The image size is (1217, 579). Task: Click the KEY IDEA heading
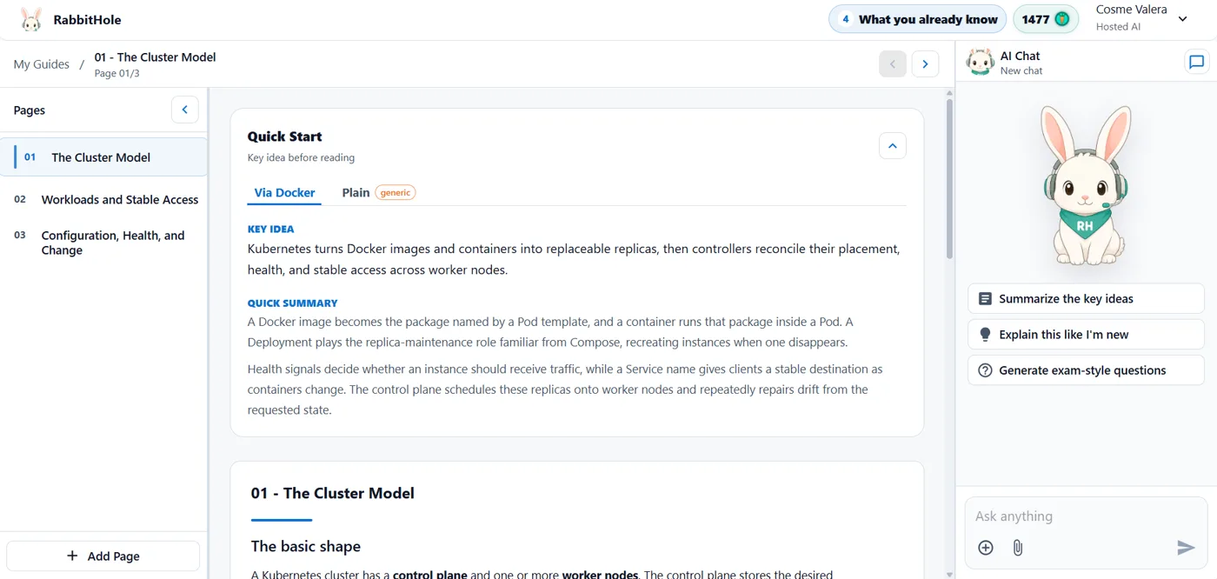(270, 230)
